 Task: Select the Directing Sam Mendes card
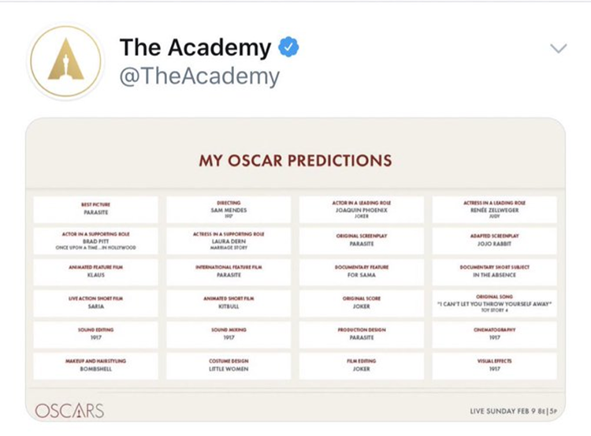click(x=229, y=209)
